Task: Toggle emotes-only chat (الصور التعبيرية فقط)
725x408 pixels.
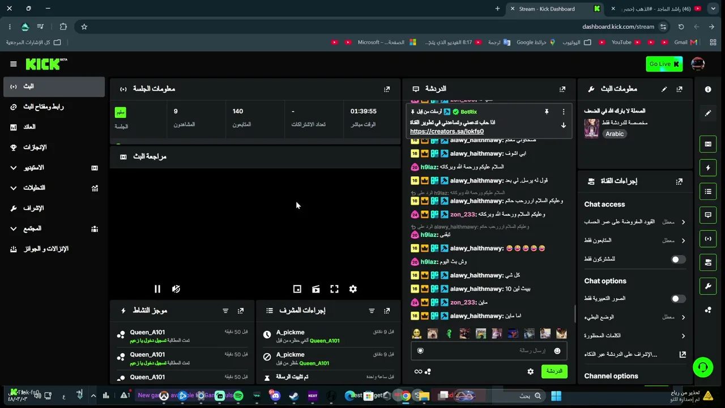Action: 678,299
